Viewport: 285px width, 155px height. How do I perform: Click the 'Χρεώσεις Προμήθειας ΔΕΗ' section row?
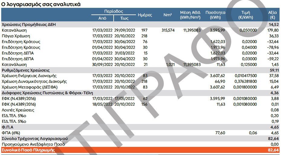point(140,24)
